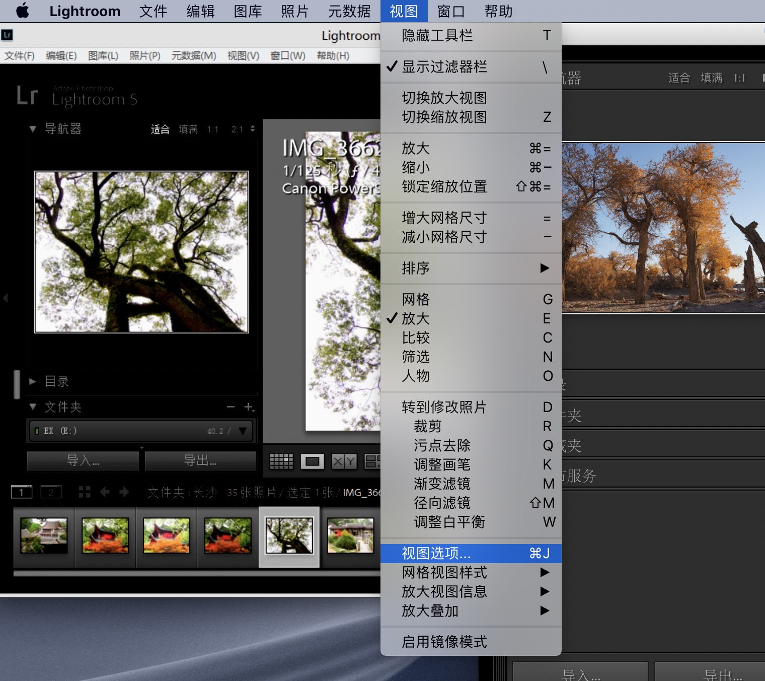
Task: Open the 帮助 menu in the macOS menu bar
Action: [x=498, y=11]
